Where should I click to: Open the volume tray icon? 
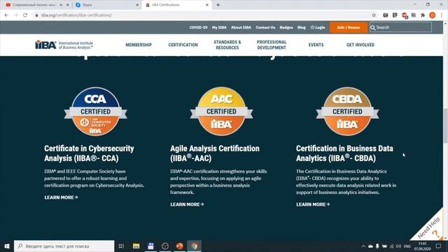pyautogui.click(x=398, y=246)
